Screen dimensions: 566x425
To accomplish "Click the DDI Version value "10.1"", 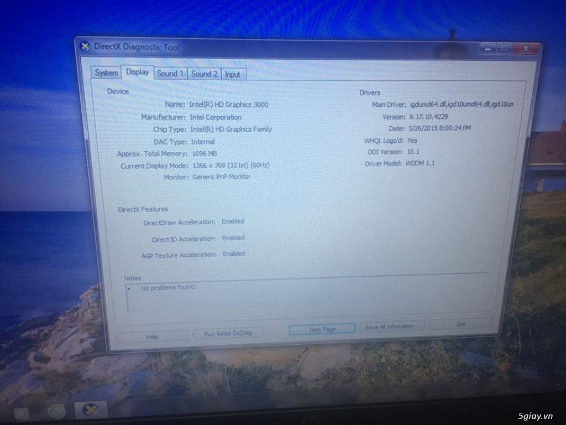I will (413, 152).
